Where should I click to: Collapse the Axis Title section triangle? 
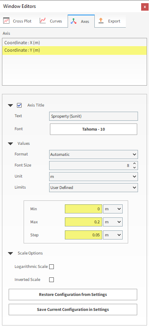tap(10, 105)
